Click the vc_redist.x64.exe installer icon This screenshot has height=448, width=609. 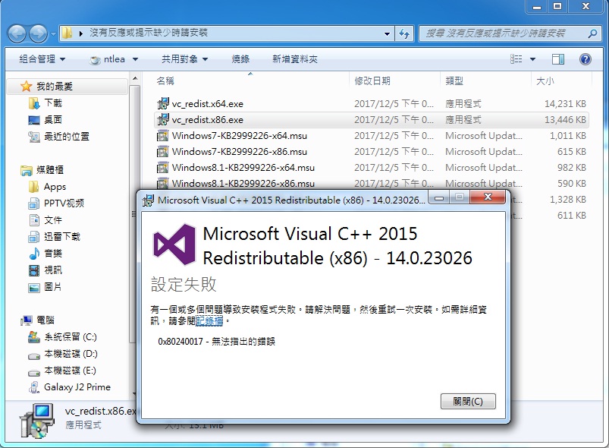[x=163, y=103]
